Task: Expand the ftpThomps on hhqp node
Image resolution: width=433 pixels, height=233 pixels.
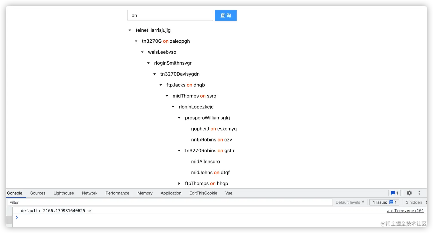Action: pyautogui.click(x=179, y=183)
